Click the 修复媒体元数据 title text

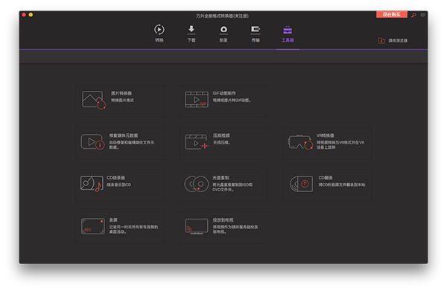(124, 135)
